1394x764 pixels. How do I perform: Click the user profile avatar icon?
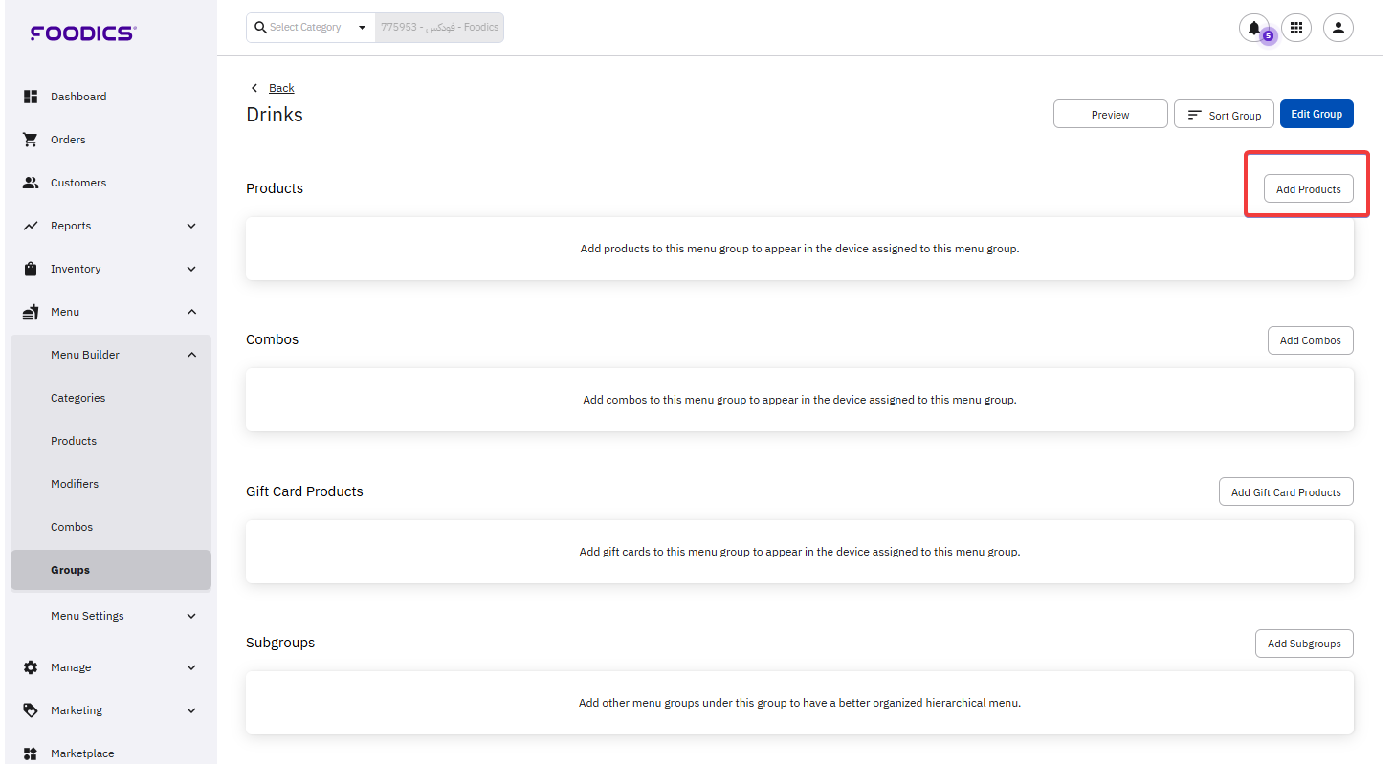(1338, 28)
